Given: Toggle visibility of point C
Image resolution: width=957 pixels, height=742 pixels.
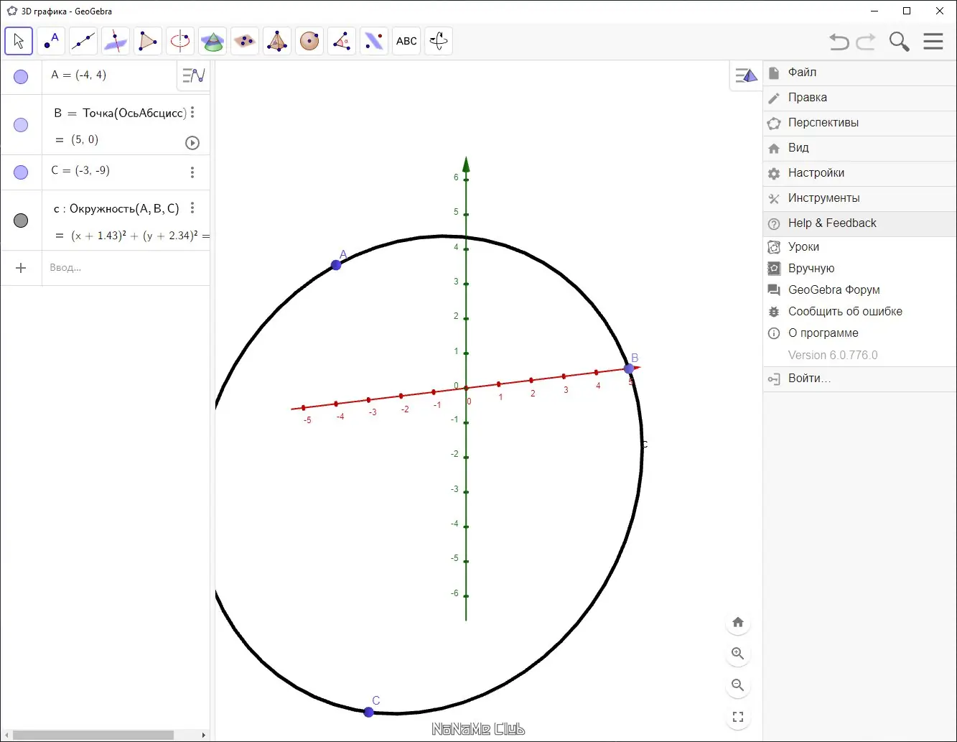Looking at the screenshot, I should pos(21,172).
